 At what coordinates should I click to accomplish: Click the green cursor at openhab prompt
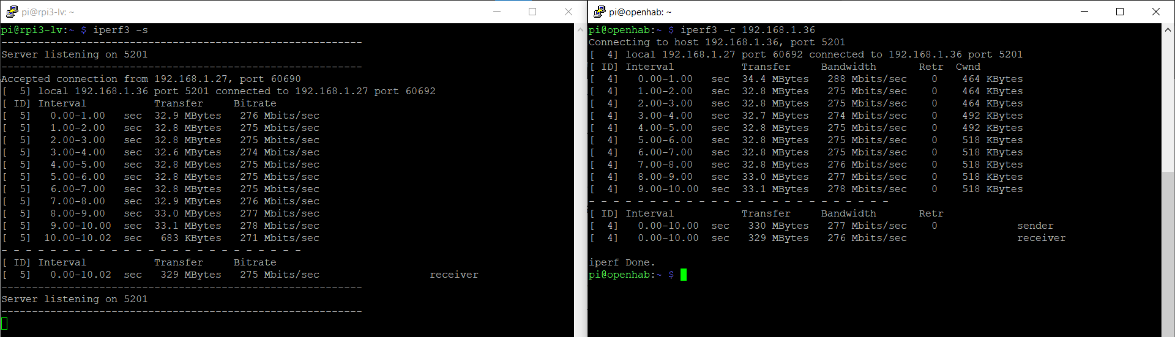pyautogui.click(x=684, y=275)
